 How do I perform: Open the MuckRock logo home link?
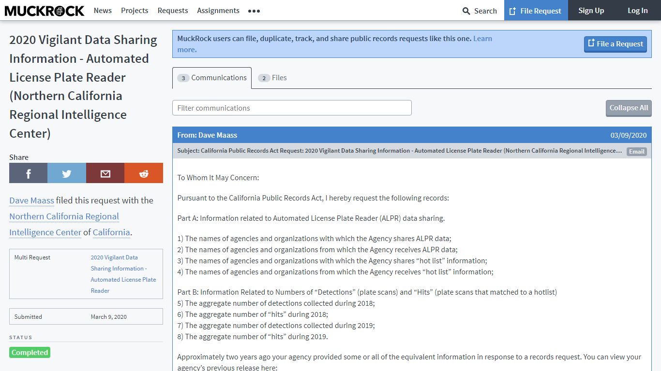[45, 11]
